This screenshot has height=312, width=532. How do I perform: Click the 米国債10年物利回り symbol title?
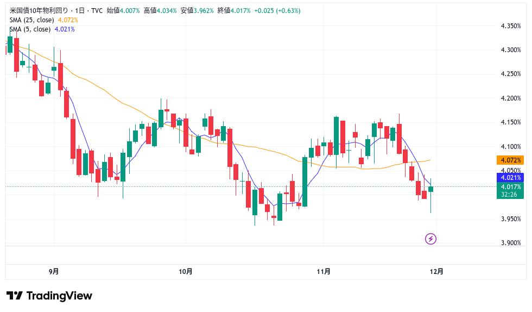pyautogui.click(x=37, y=10)
